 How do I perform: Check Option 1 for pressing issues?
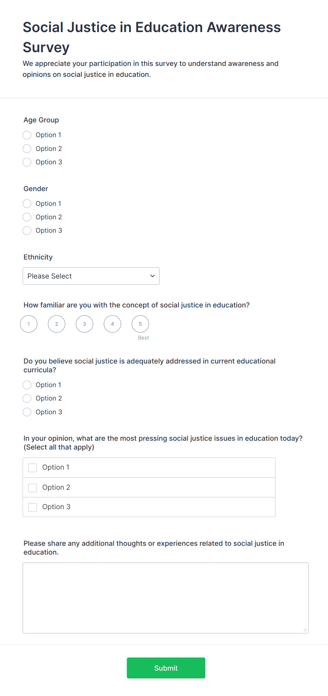33,468
